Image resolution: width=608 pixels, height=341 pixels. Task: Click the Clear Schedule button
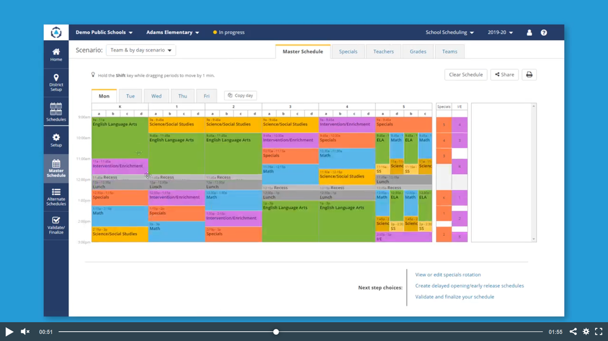(x=466, y=75)
